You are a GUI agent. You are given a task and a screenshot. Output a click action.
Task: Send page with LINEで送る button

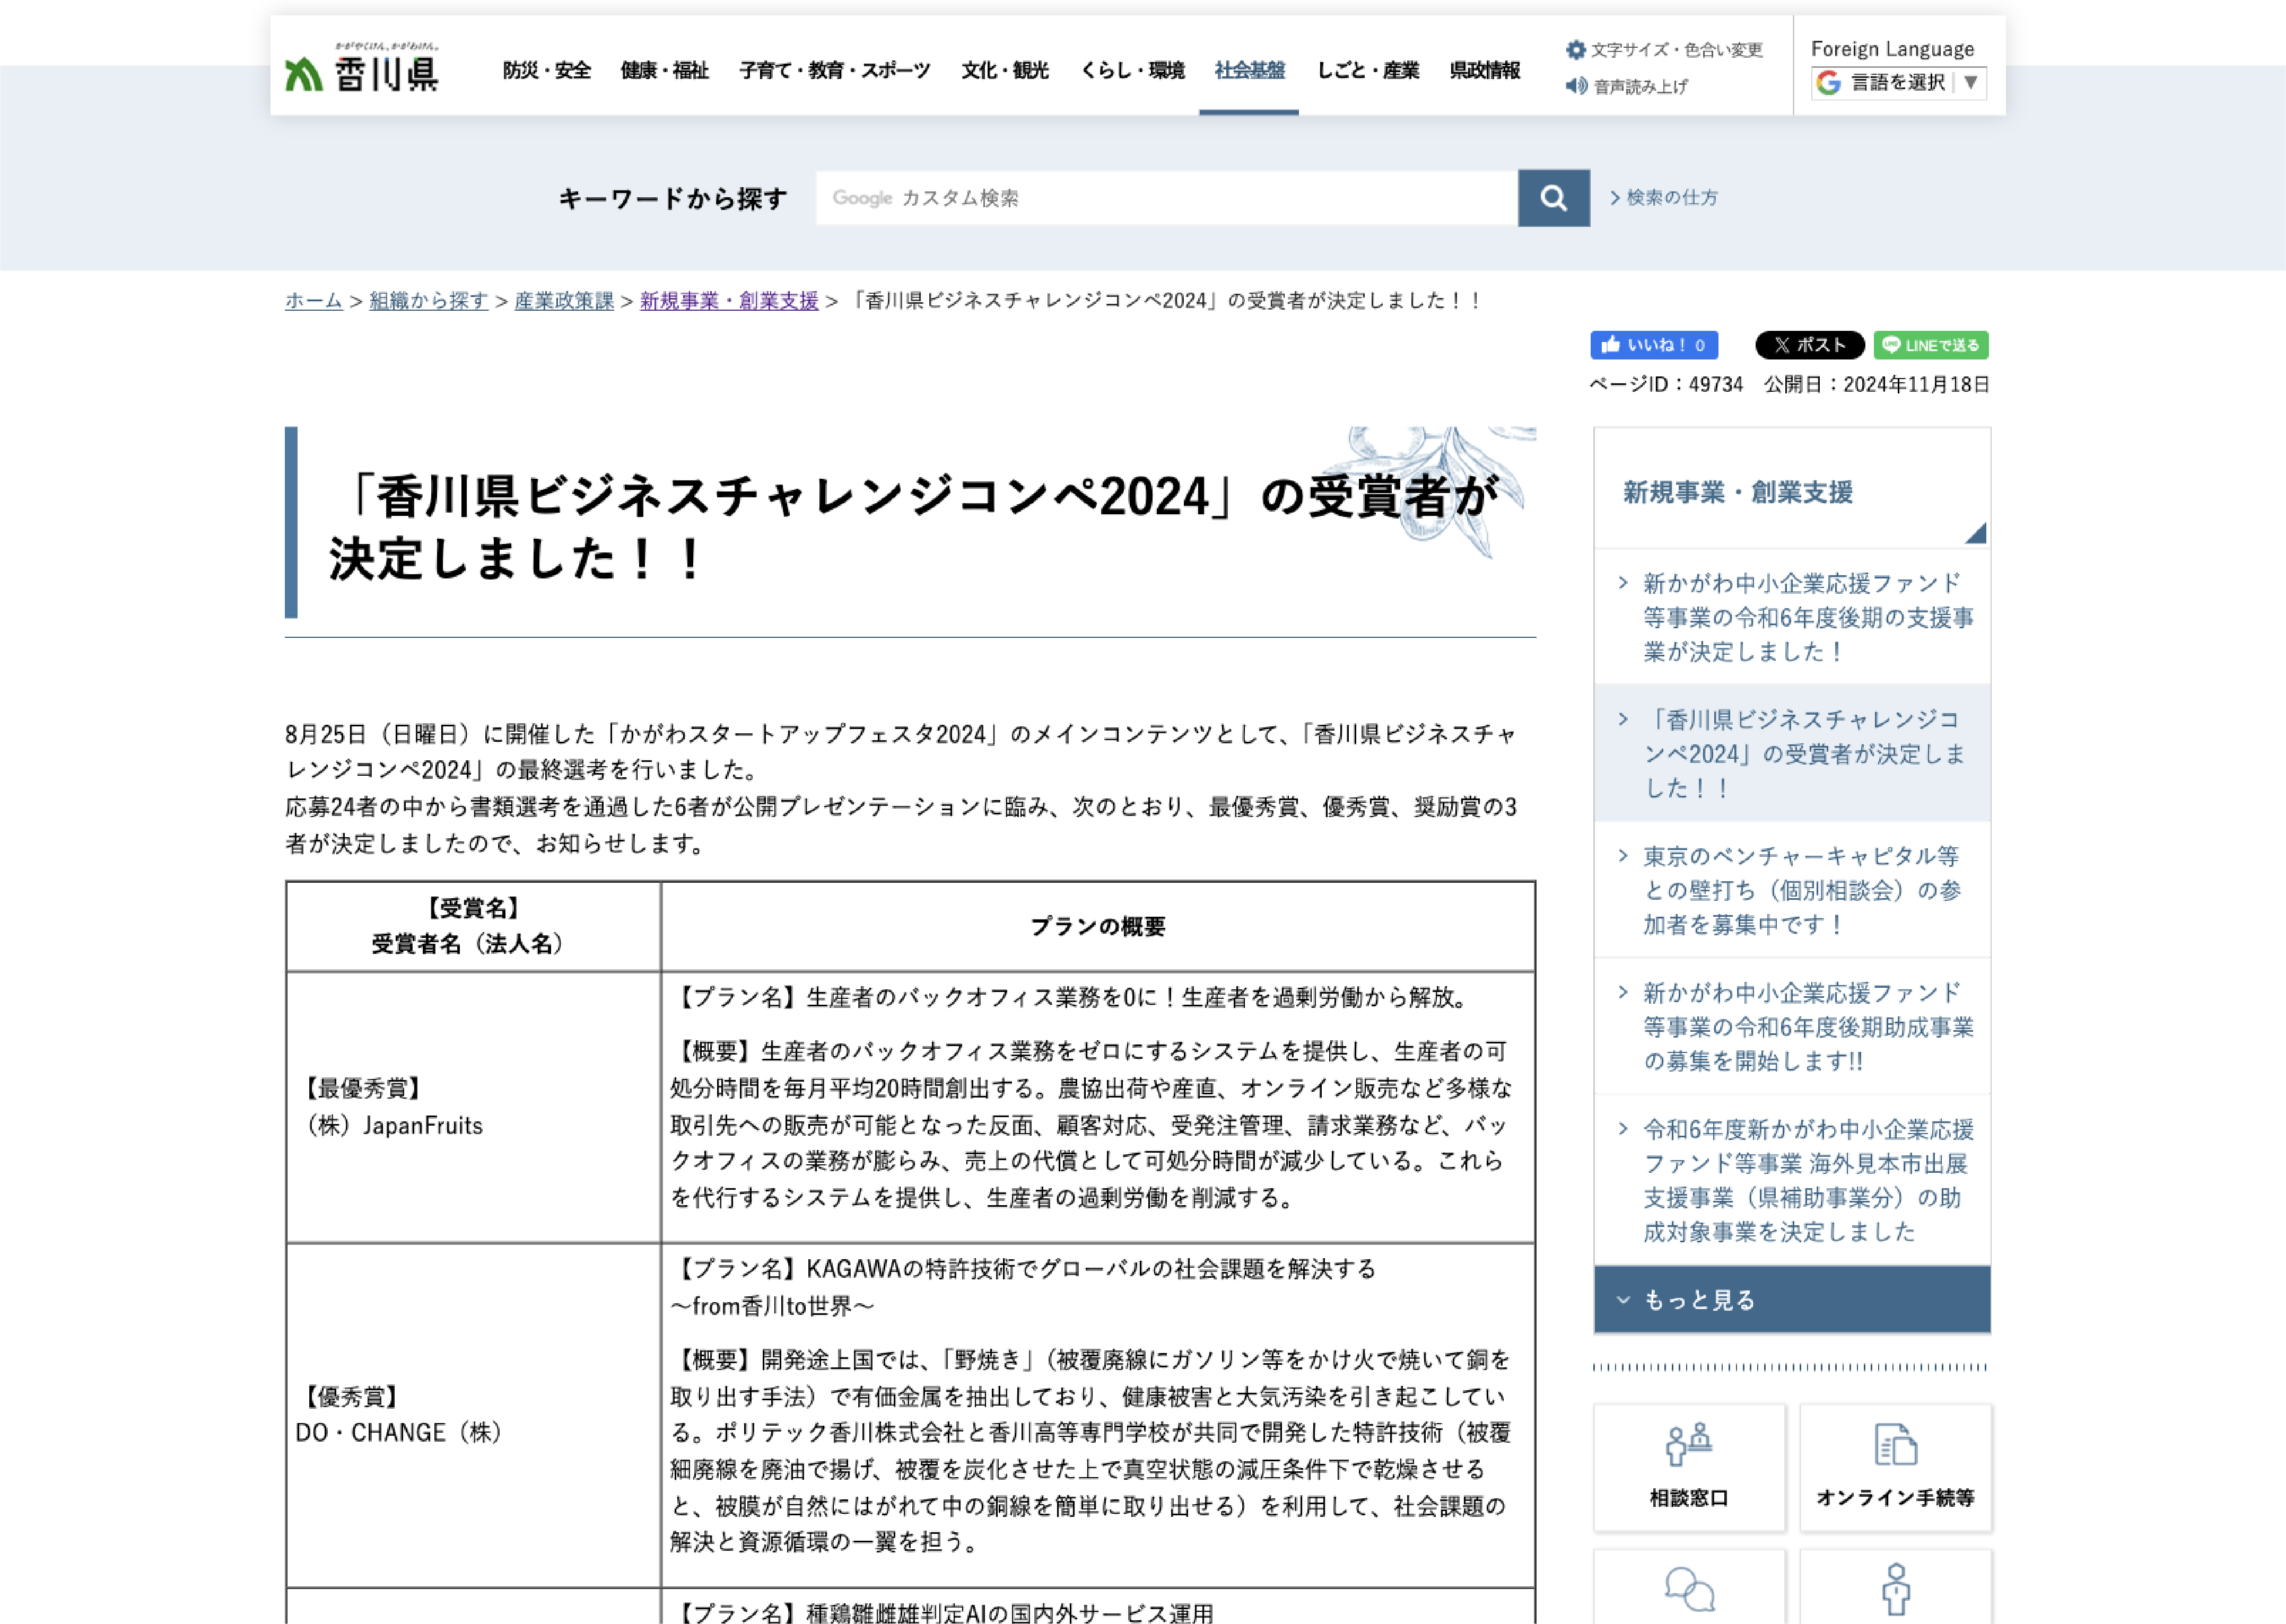1931,345
